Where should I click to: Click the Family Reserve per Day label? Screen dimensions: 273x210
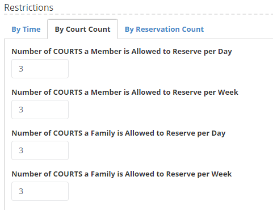coord(119,133)
